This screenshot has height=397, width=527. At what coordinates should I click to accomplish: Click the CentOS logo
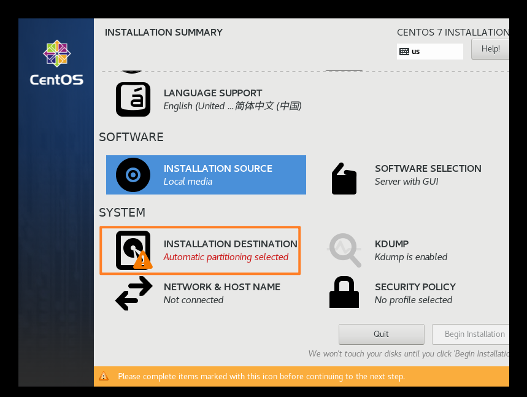tap(56, 63)
